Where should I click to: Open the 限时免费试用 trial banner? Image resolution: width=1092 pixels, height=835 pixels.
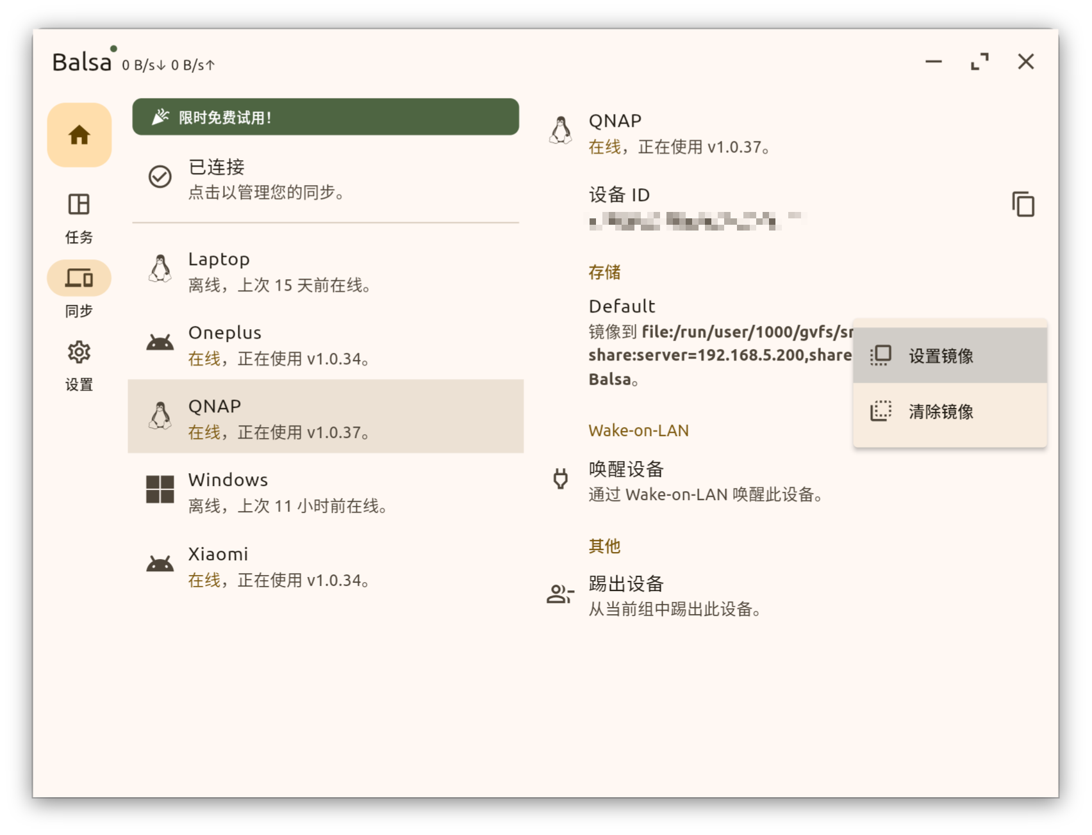tap(326, 117)
